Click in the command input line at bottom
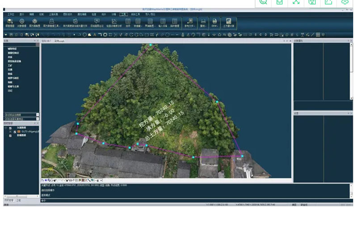Image resolution: width=358 pixels, height=238 pixels. coord(196,201)
